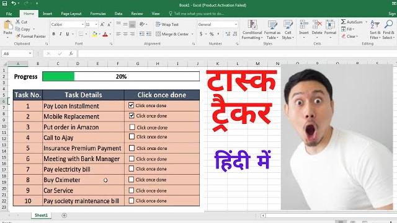
Task: Open the font color dropdown arrow
Action: point(110,34)
